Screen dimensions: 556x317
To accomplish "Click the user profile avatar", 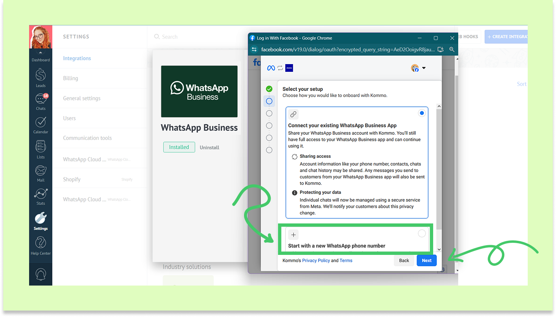I will tap(40, 37).
